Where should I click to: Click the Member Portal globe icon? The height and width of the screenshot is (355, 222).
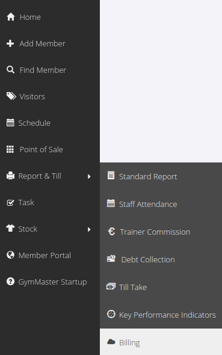10,255
